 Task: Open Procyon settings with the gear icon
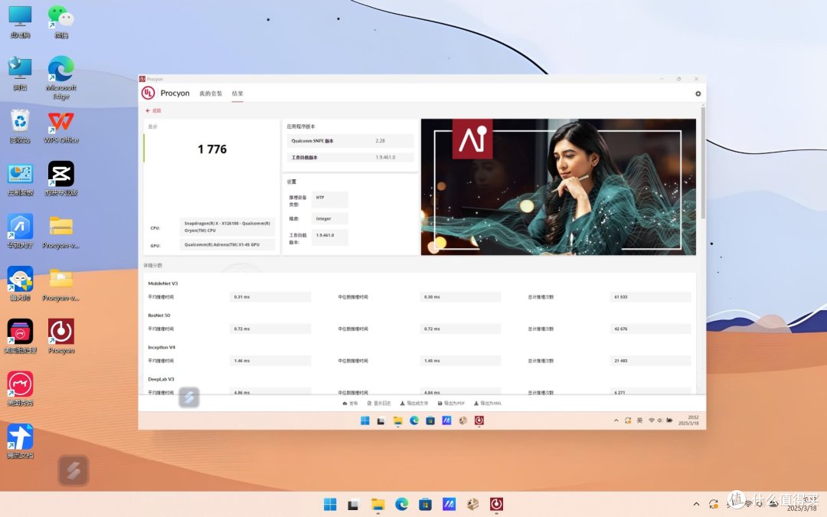(698, 93)
